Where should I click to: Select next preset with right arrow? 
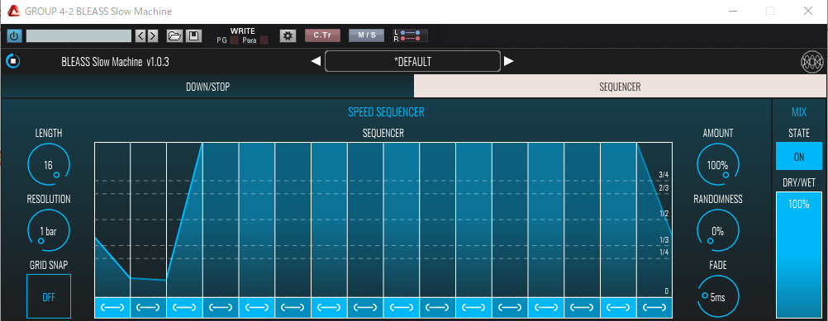pyautogui.click(x=508, y=61)
